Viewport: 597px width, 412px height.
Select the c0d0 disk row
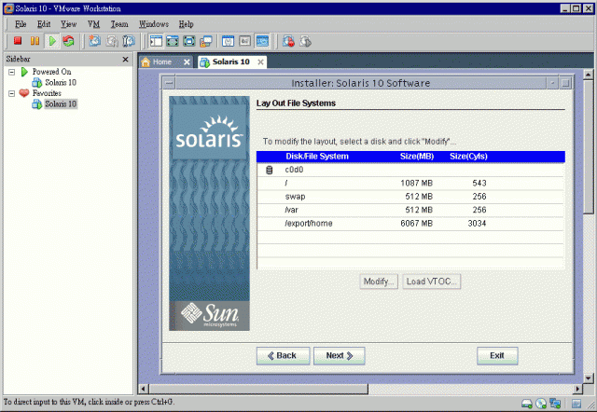click(x=410, y=170)
